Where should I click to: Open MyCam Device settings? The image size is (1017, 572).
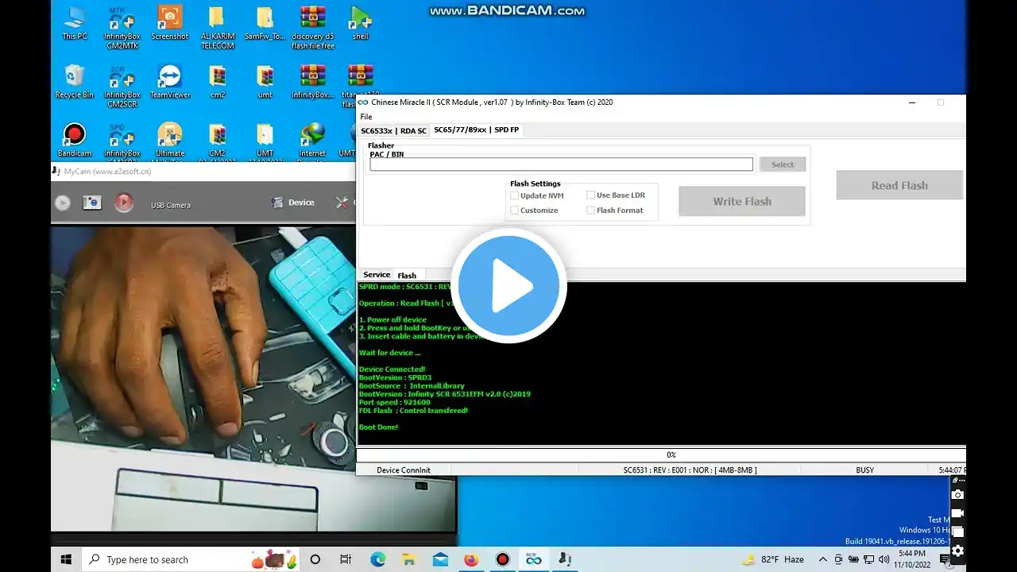click(x=293, y=203)
